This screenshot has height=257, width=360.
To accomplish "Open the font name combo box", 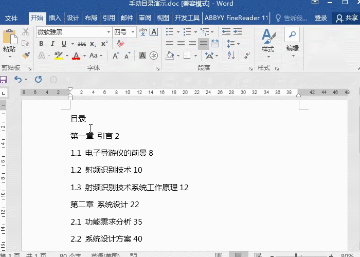I will (x=74, y=32).
